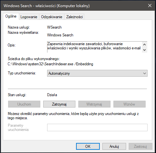Image resolution: width=156 pixels, height=153 pixels.
Task: Click the Zatrzymaj button
Action: pyautogui.click(x=59, y=104)
